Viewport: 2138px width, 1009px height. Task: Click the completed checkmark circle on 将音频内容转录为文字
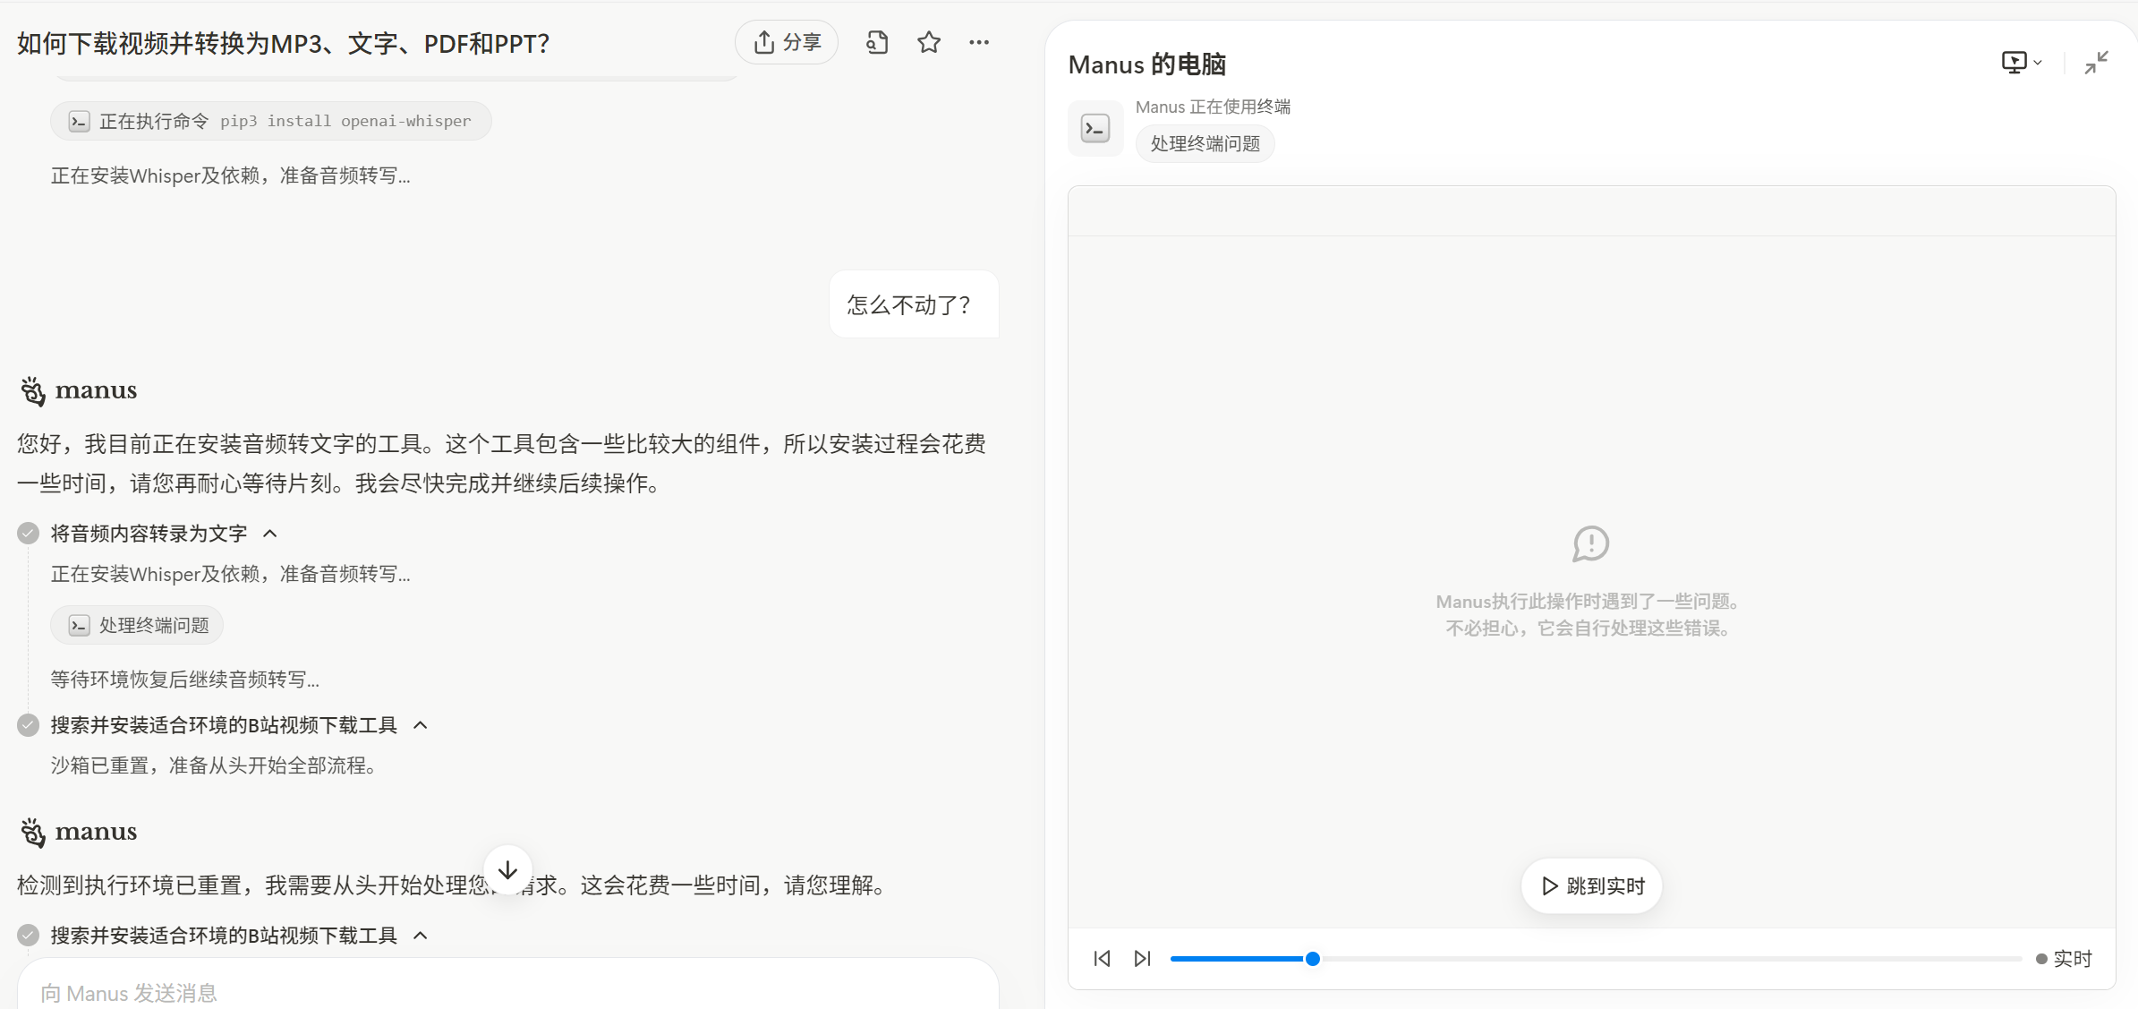tap(27, 533)
